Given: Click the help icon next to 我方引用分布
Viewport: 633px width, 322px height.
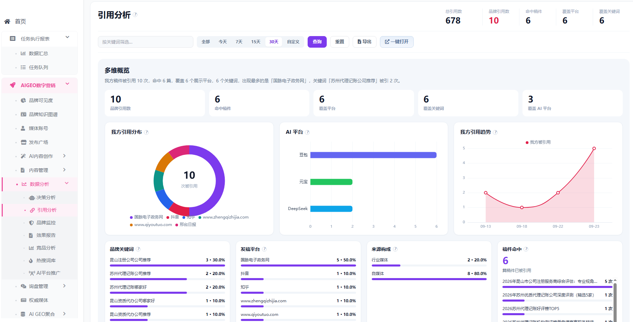Looking at the screenshot, I should coord(146,132).
